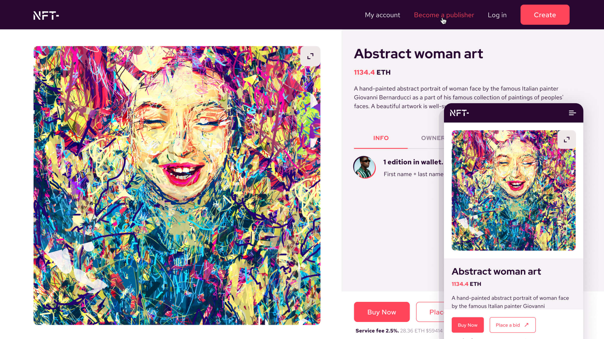
Task: Follow the Become a publisher link
Action: 444,15
